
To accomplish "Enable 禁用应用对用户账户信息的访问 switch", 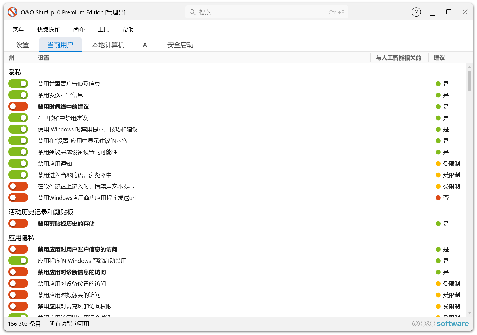I will (x=18, y=249).
